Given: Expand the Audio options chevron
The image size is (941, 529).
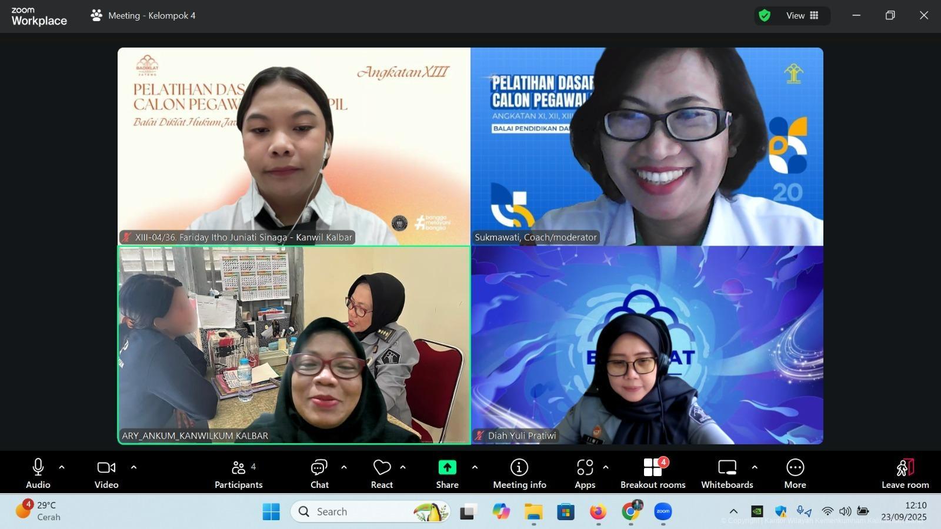Looking at the screenshot, I should [61, 467].
